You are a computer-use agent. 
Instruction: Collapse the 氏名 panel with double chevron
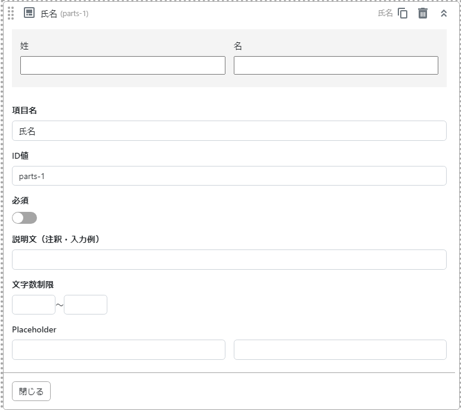coord(444,13)
